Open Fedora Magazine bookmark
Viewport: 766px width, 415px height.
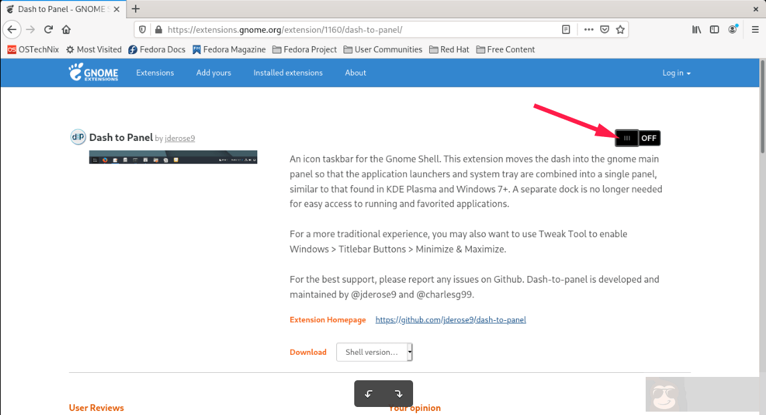[229, 49]
